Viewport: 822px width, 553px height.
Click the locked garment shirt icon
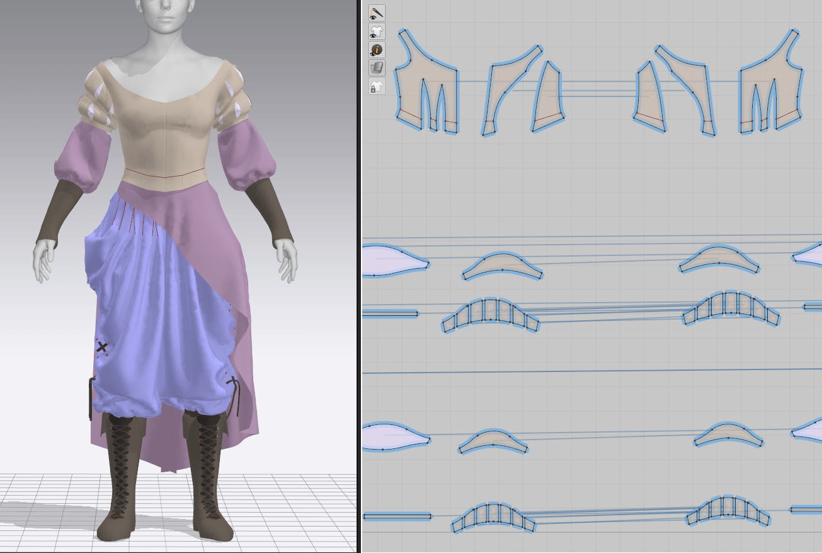coord(377,86)
